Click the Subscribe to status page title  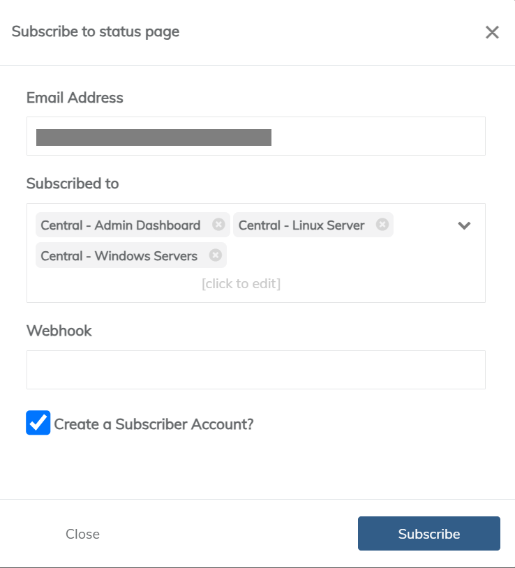tap(96, 31)
